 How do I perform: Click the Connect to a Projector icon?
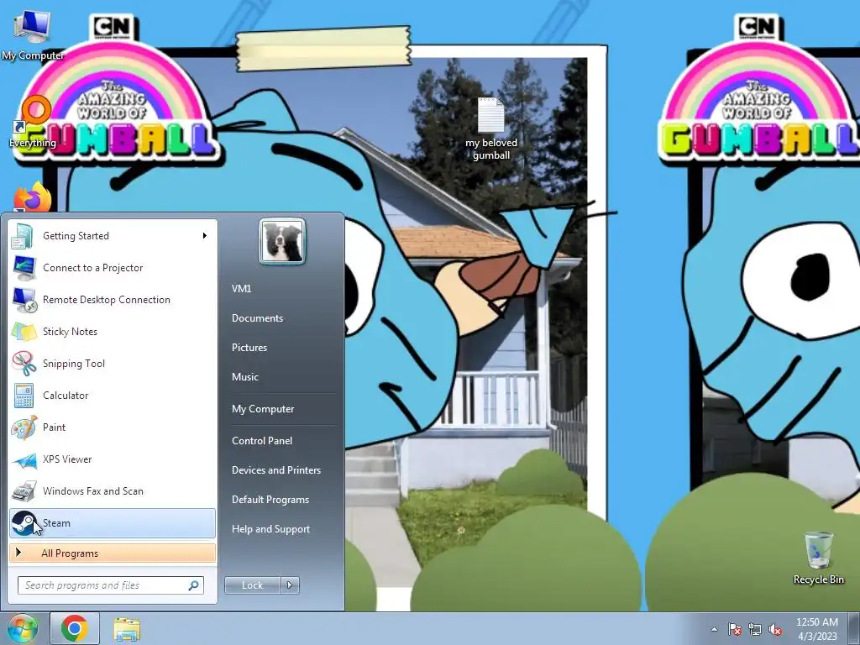24,268
